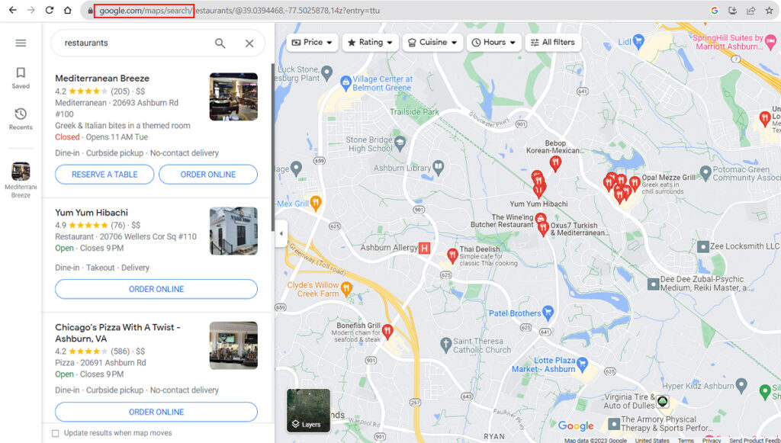Viewport: 781px width, 443px height.
Task: Clear the restaurants search with the X icon
Action: coord(249,43)
